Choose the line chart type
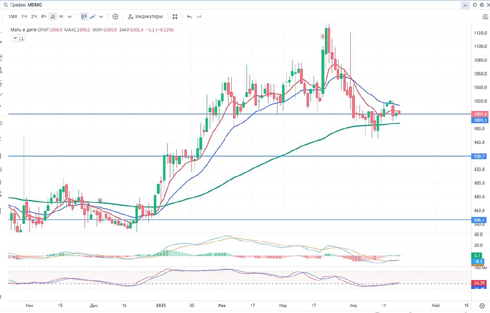 point(93,17)
